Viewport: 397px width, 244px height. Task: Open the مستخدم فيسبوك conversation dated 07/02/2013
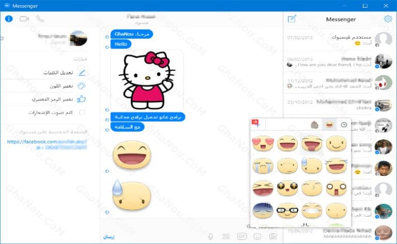click(x=339, y=40)
